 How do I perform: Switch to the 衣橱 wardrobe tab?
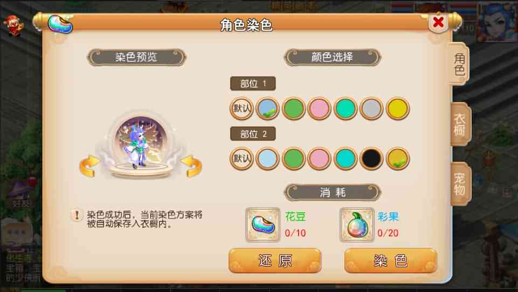click(460, 124)
